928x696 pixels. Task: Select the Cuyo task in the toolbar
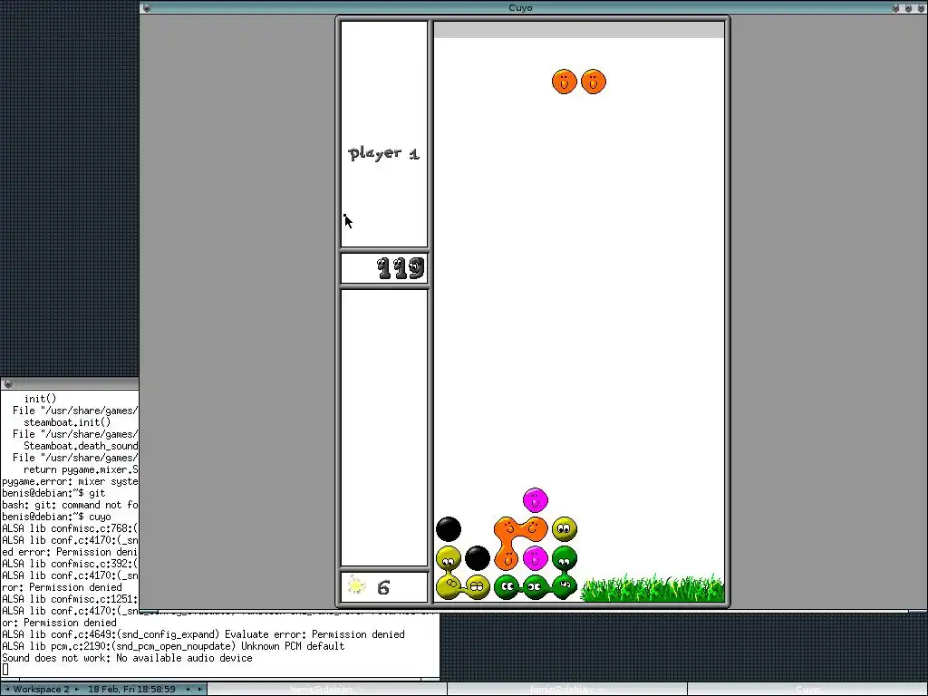point(807,689)
